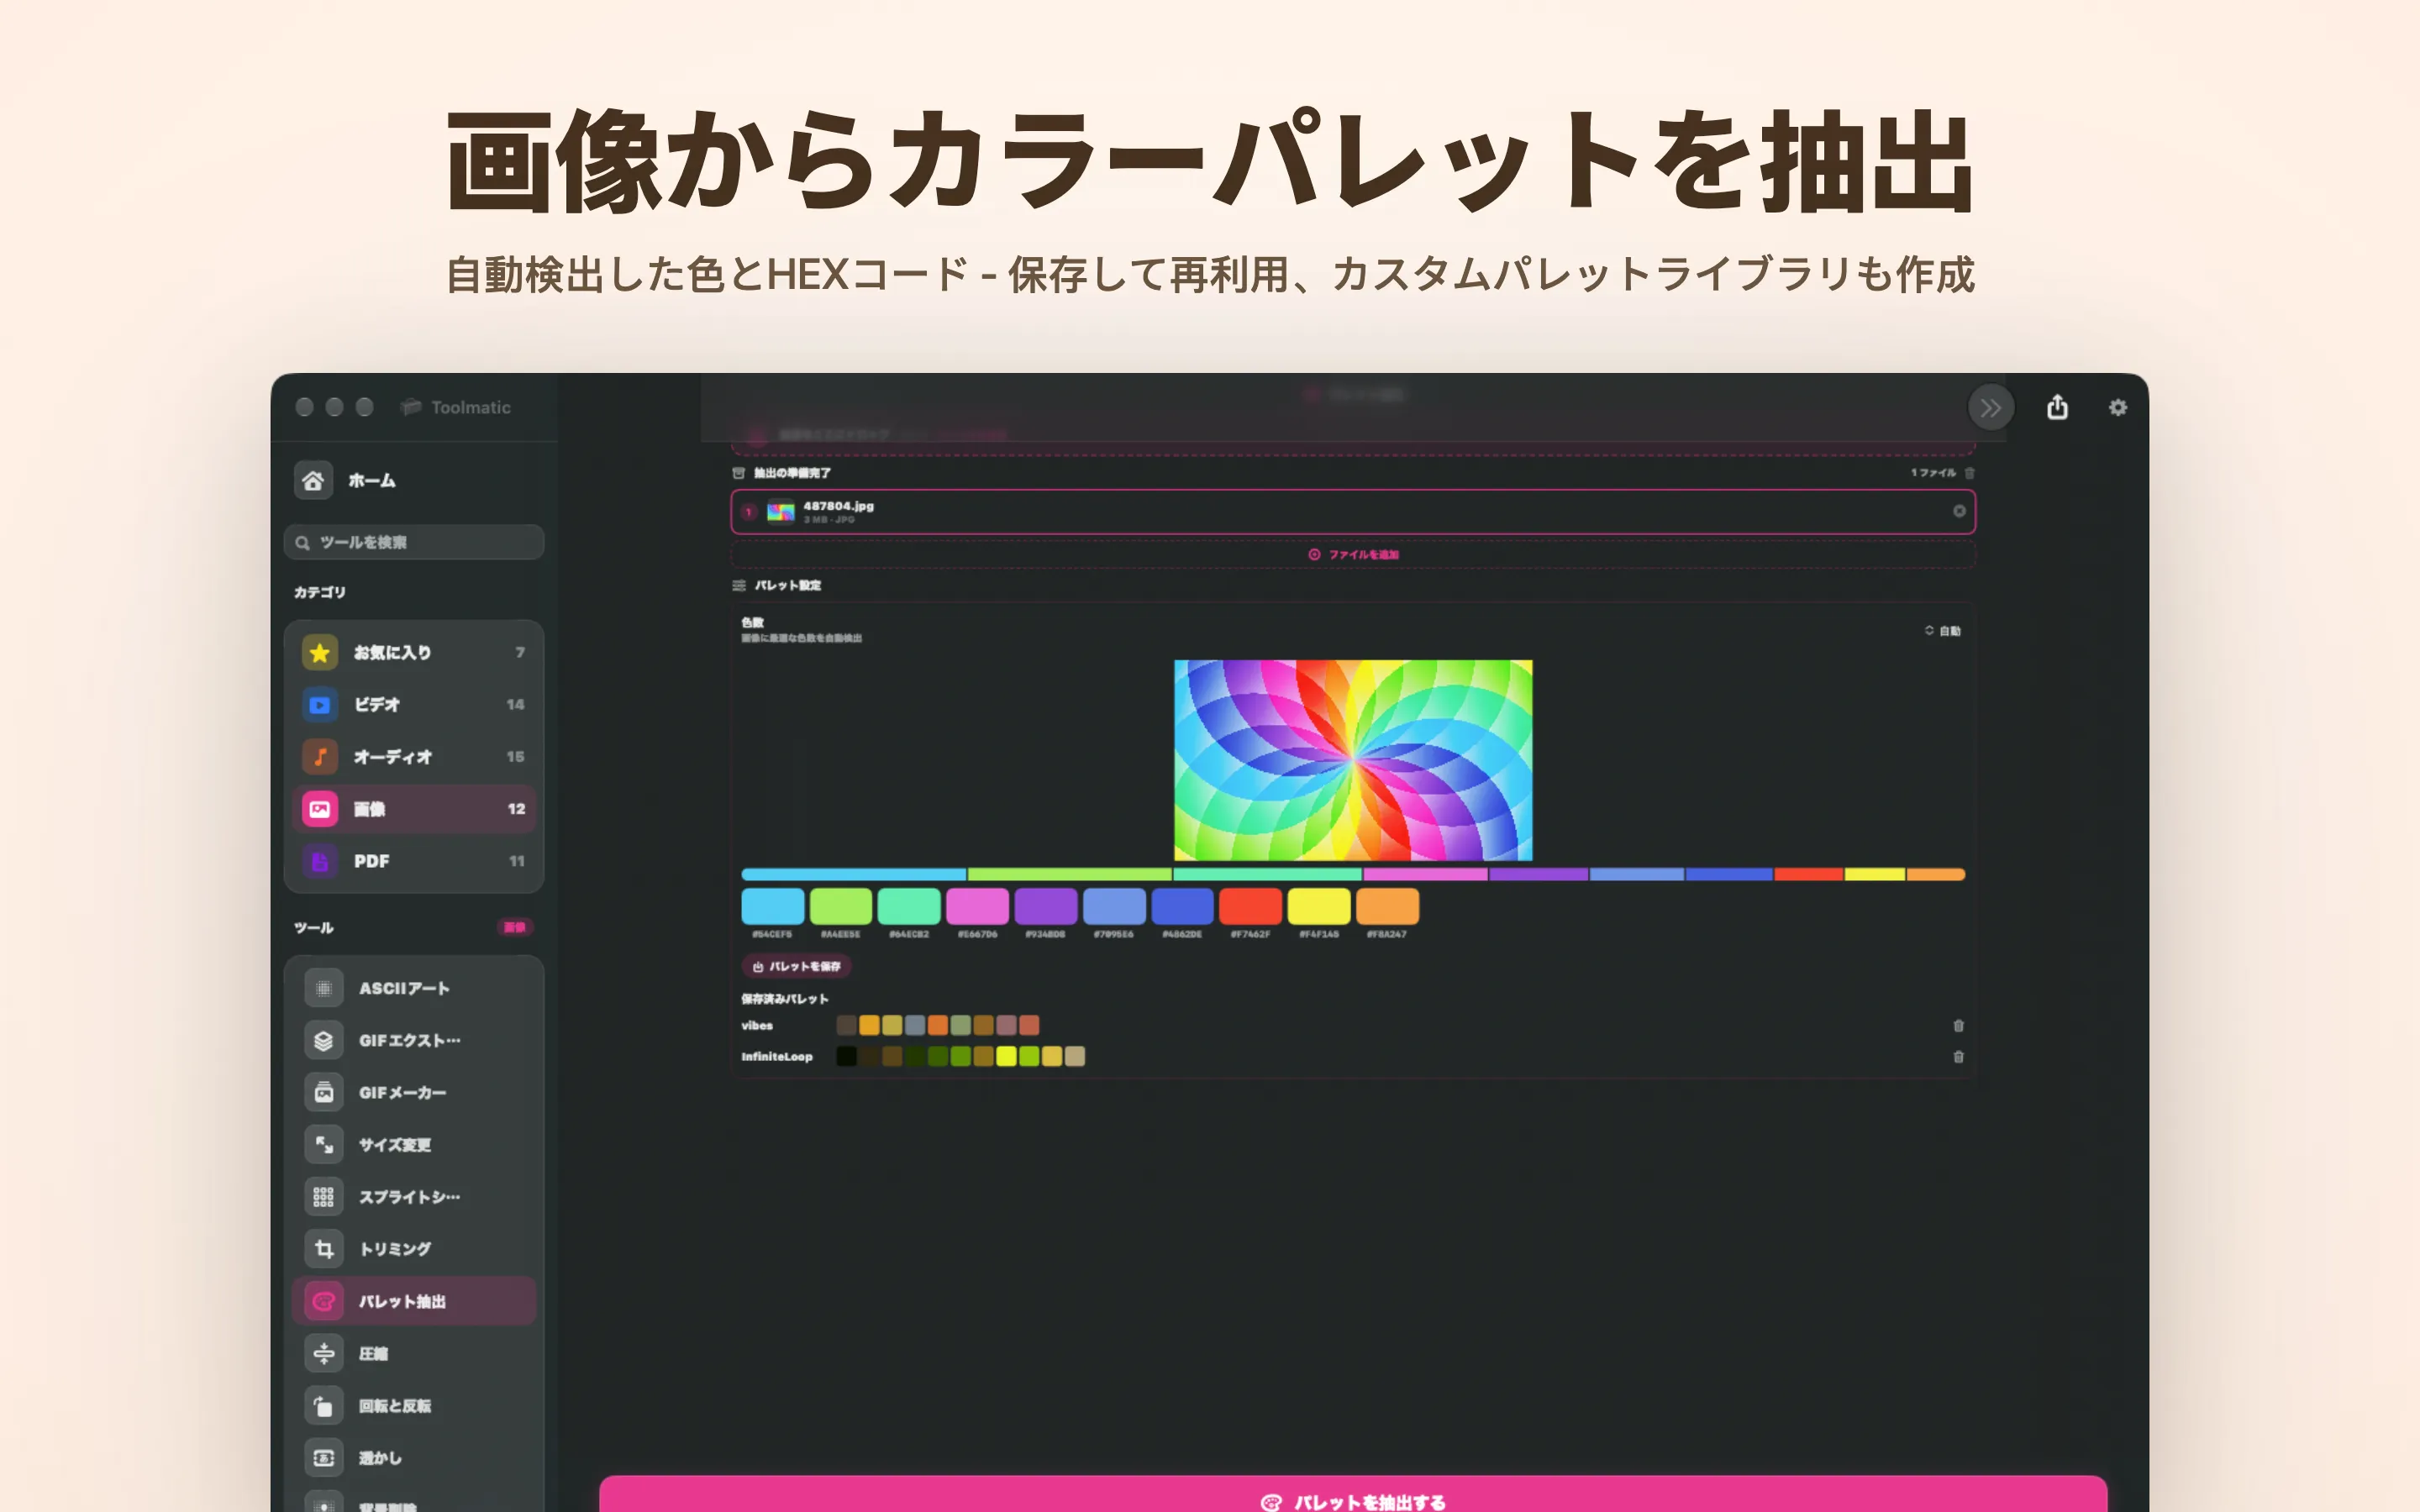Pick the red #F7462F color swatch
Image resolution: width=2420 pixels, height=1512 pixels.
point(1250,906)
